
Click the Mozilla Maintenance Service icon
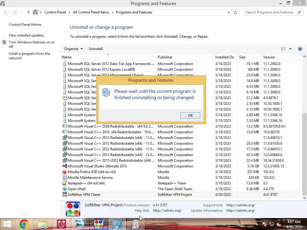click(65, 177)
